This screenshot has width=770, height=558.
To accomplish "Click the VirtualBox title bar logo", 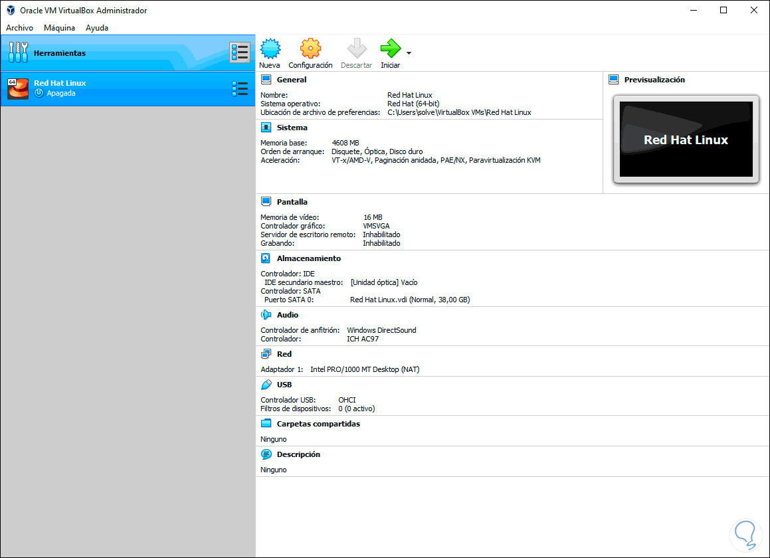I will pyautogui.click(x=11, y=11).
